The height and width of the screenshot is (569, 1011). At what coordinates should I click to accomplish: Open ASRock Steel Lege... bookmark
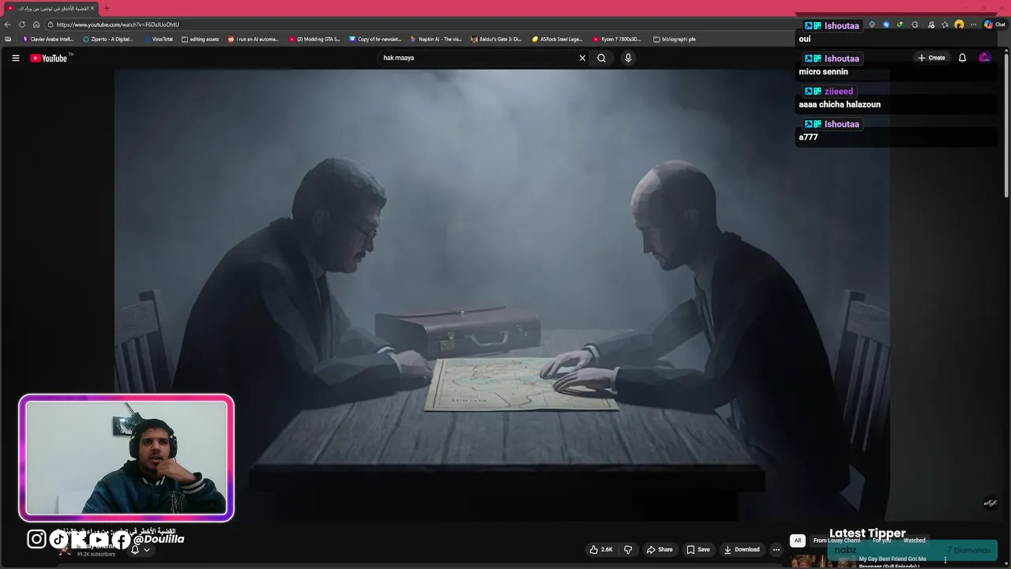point(557,39)
